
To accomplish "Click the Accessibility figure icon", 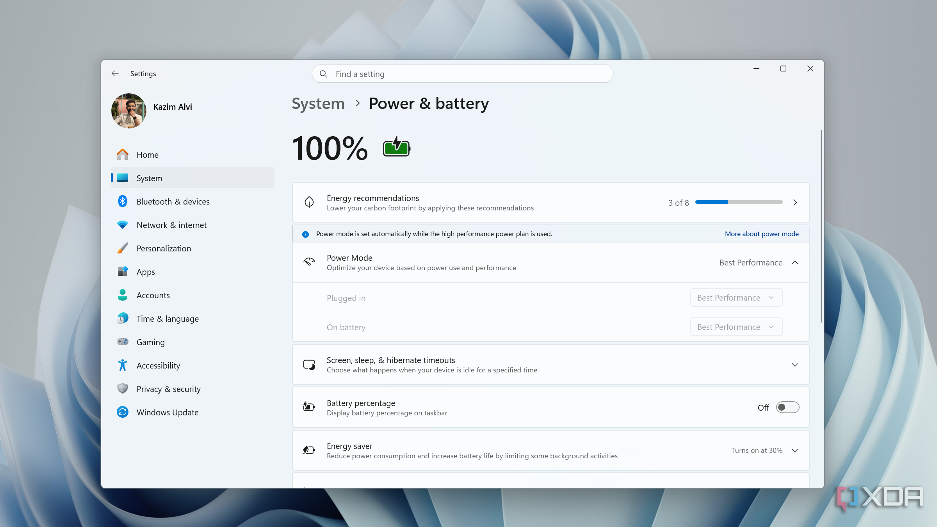I will pos(123,365).
